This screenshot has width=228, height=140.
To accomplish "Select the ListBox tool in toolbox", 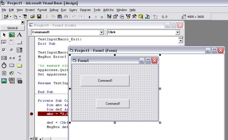I will [4, 58].
